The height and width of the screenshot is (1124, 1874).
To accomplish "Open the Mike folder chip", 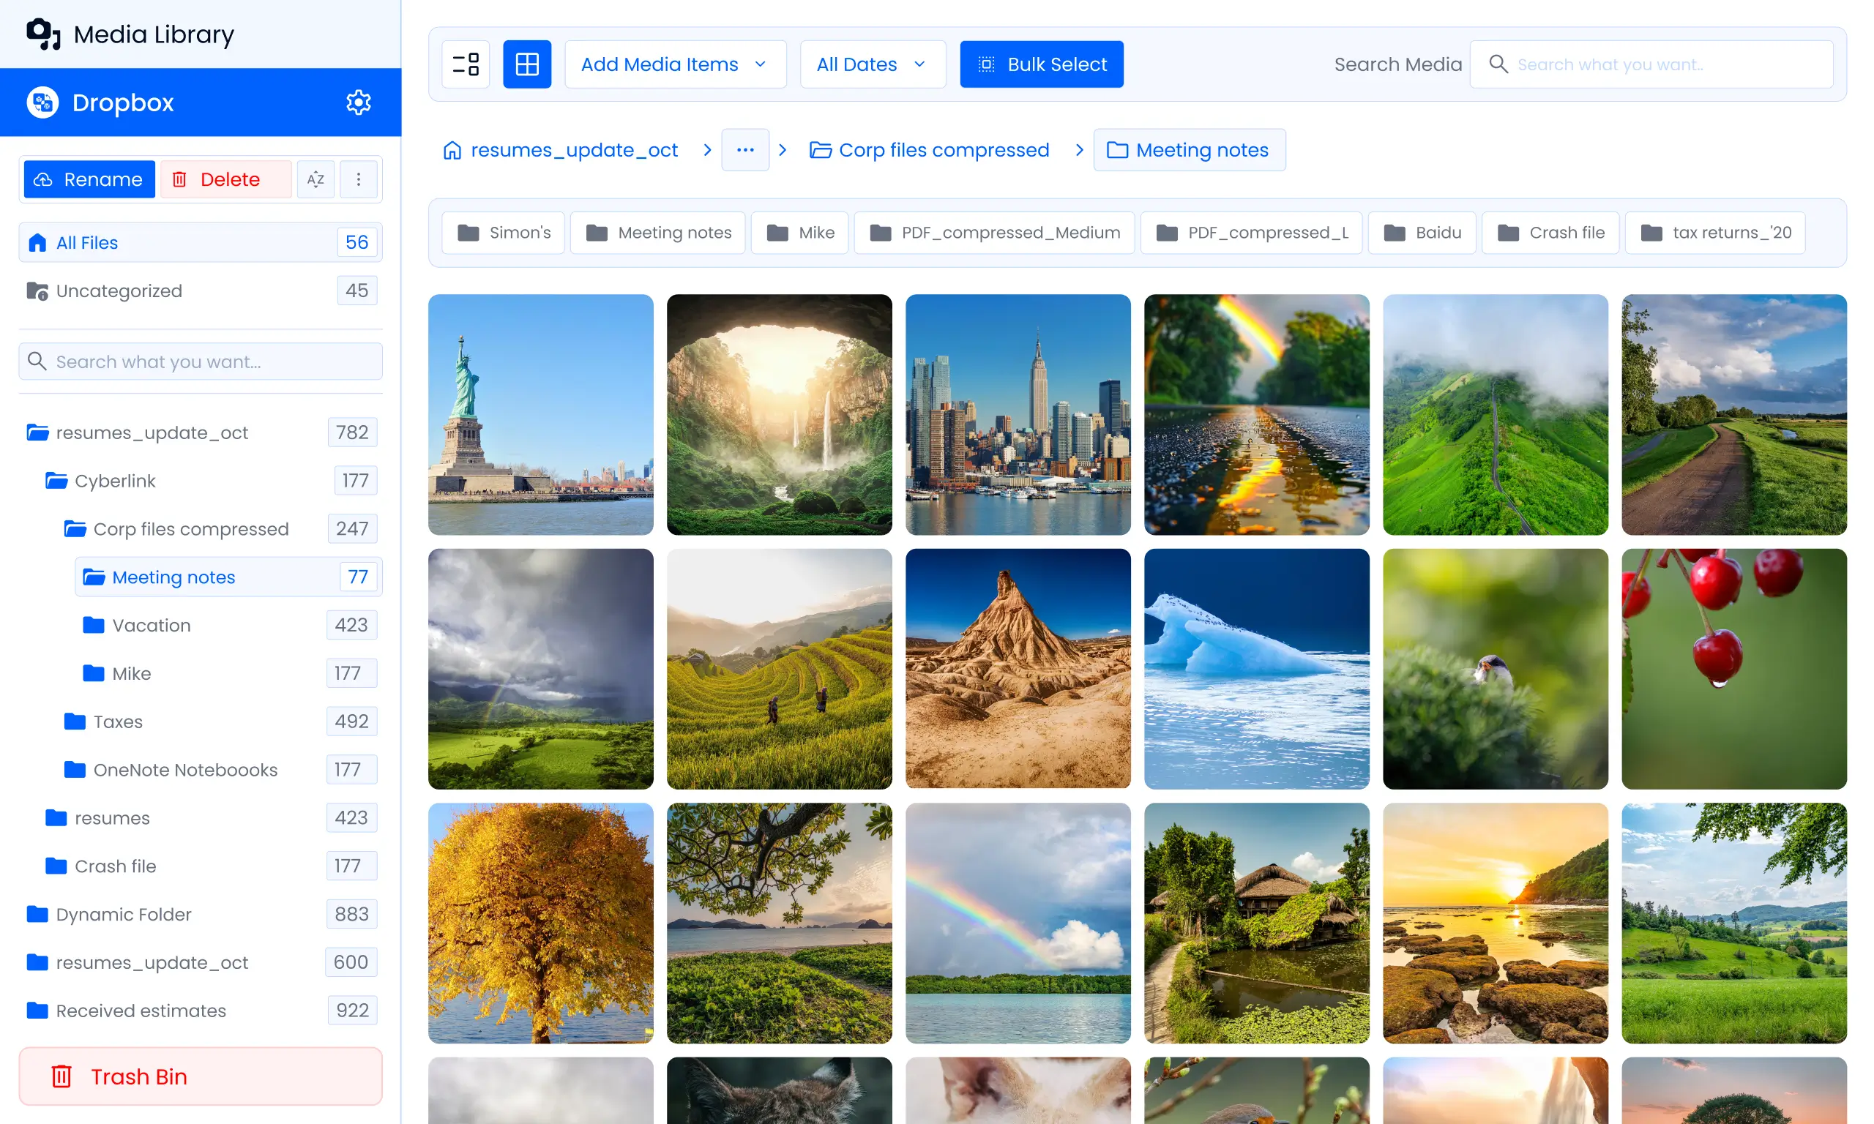I will point(800,233).
